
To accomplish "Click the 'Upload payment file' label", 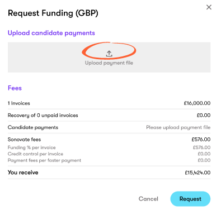I will [109, 63].
